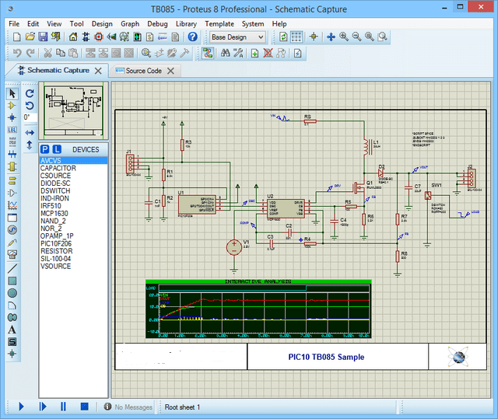Viewport: 498px width, 419px height.
Task: Click the blue Help question mark icon
Action: [192, 37]
